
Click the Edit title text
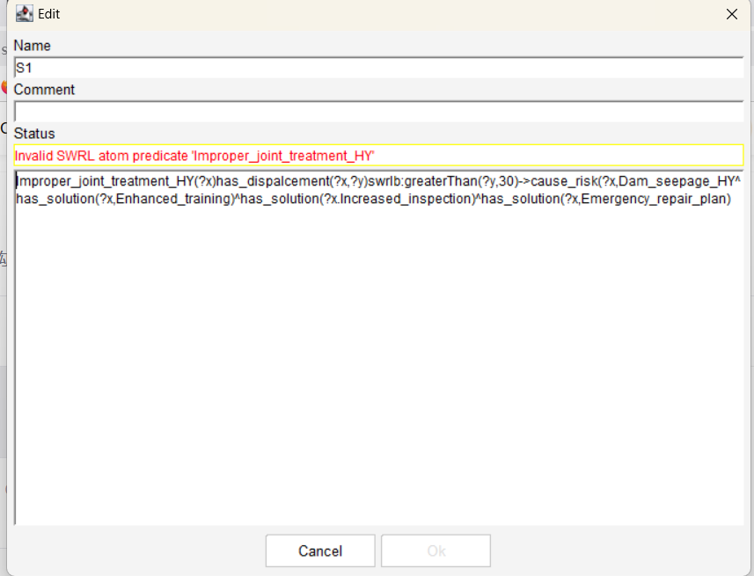coord(48,14)
